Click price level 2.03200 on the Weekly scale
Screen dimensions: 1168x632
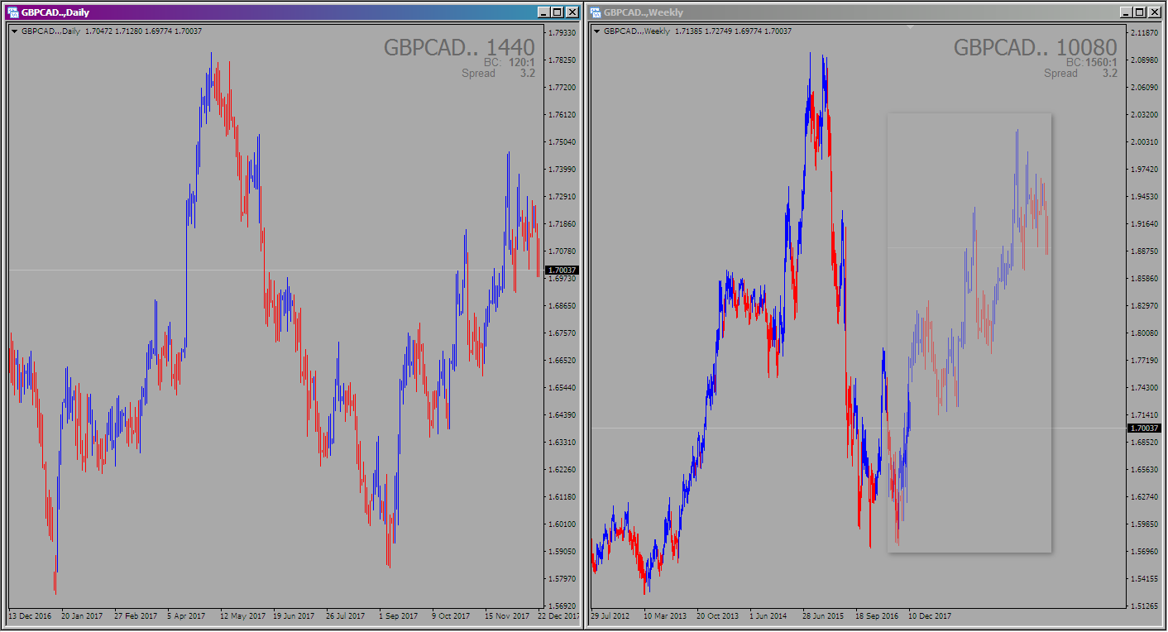[x=1145, y=115]
